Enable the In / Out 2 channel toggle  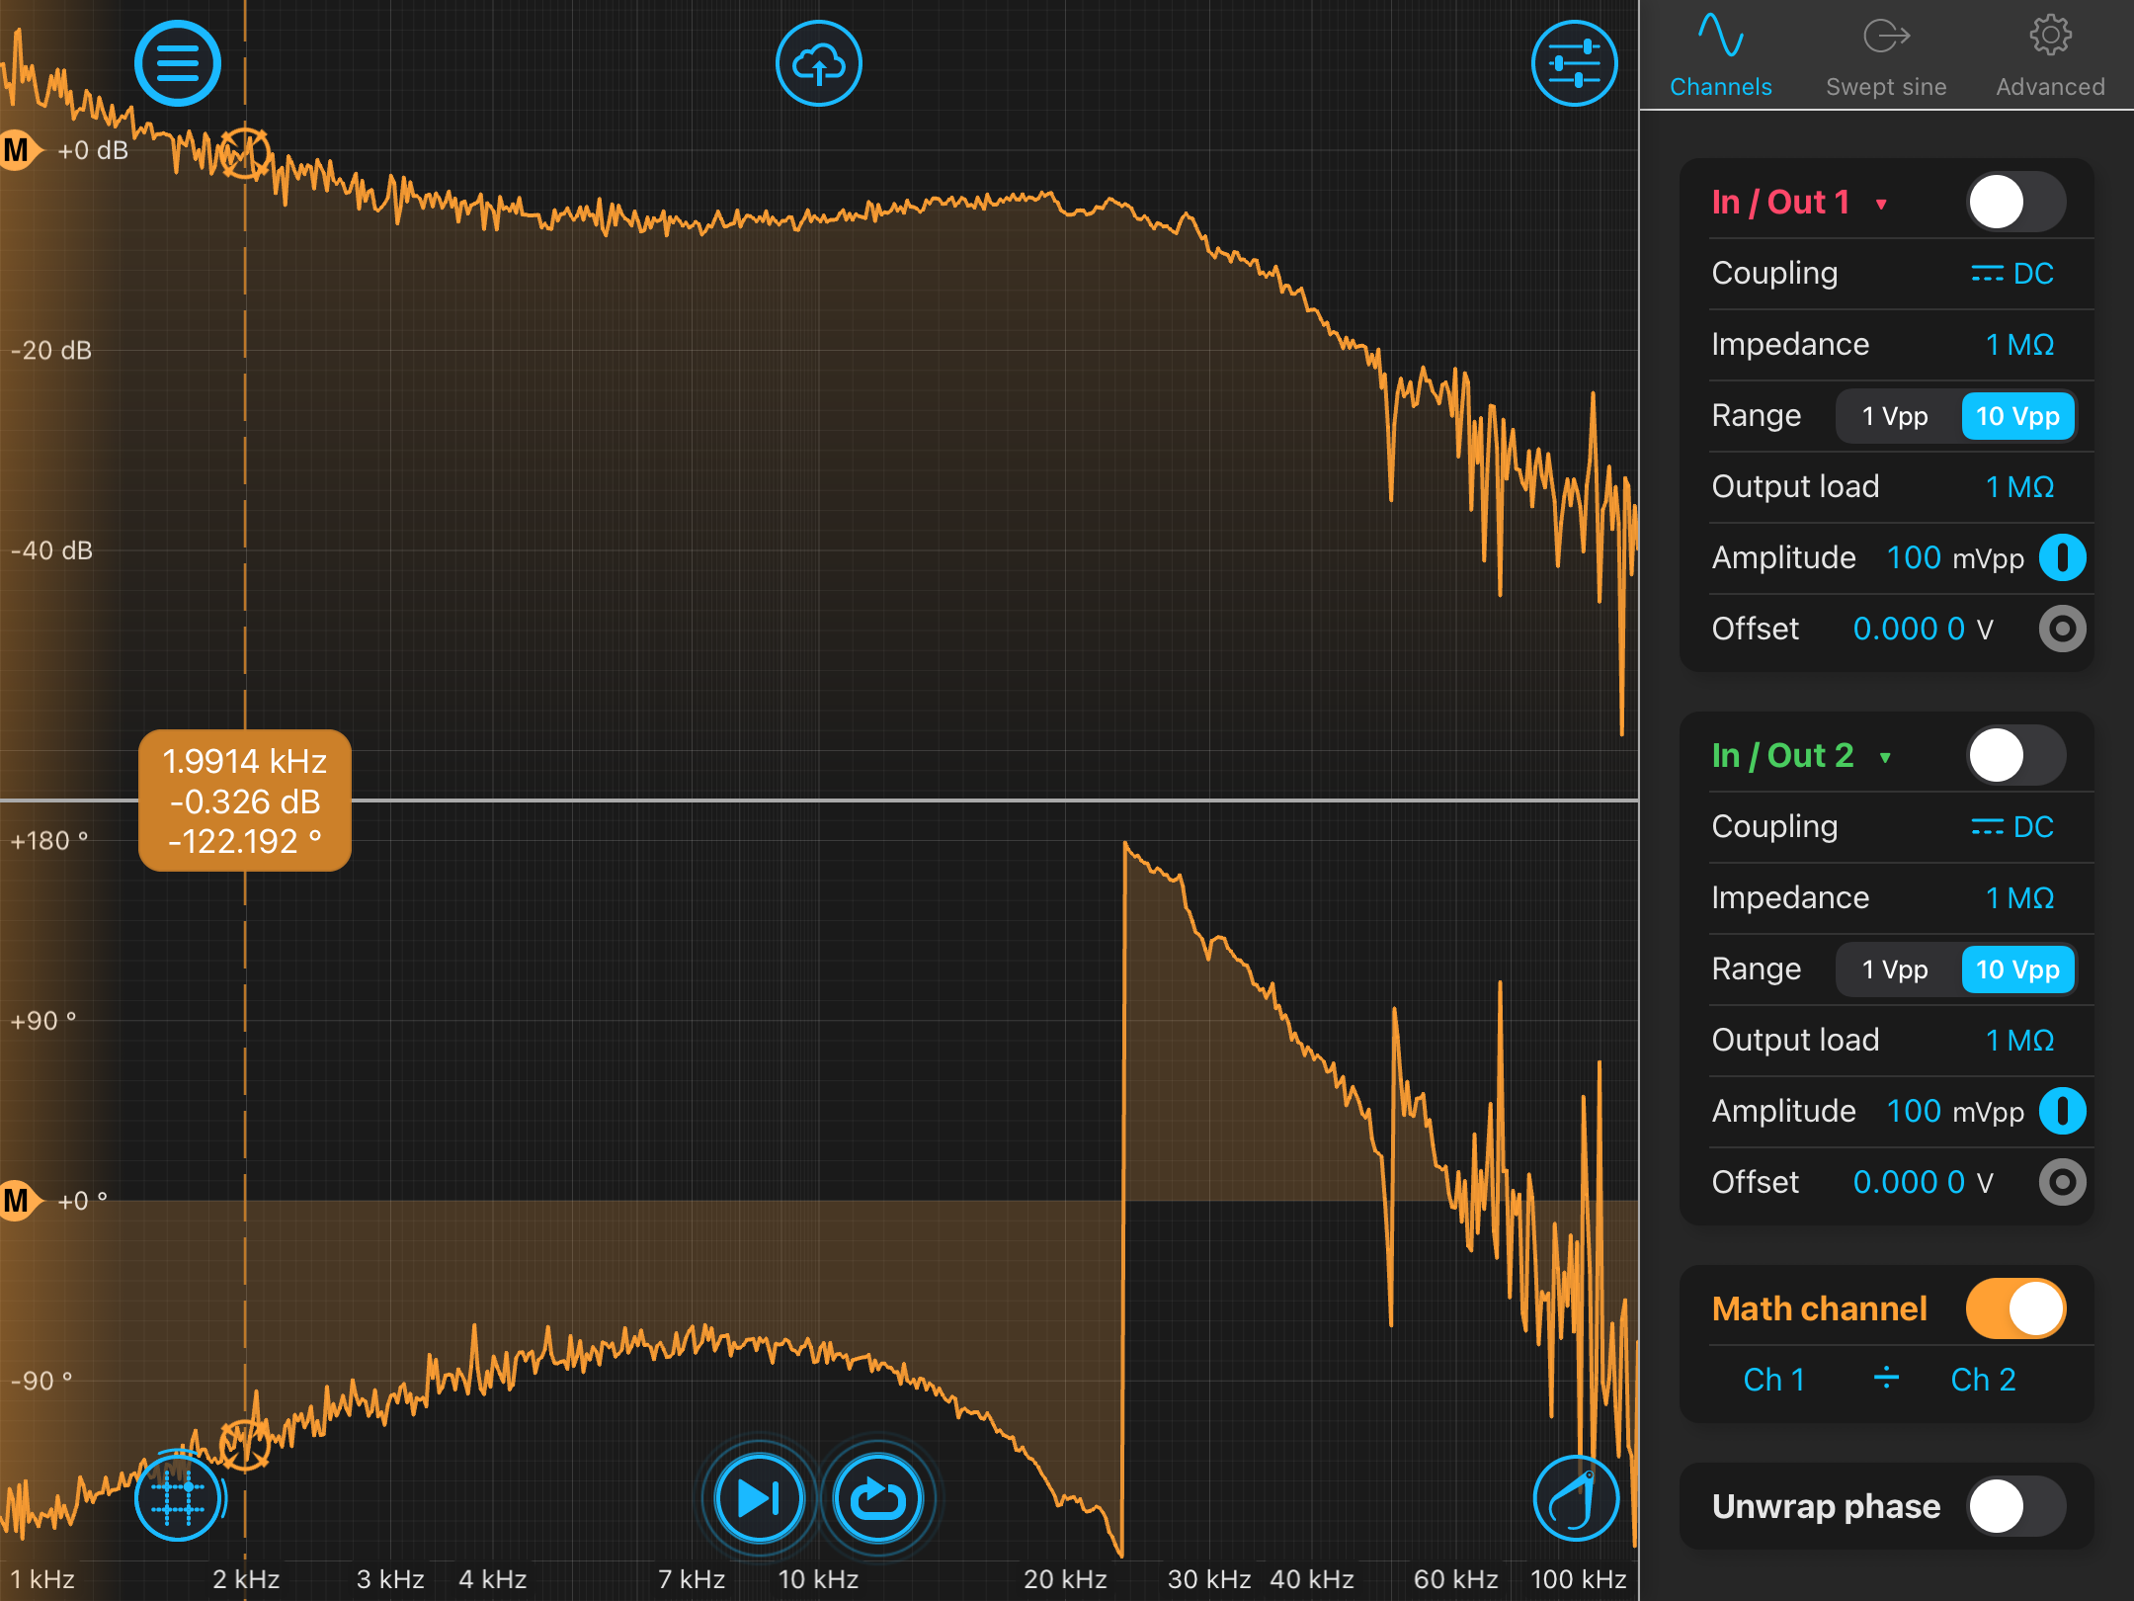pos(2015,756)
